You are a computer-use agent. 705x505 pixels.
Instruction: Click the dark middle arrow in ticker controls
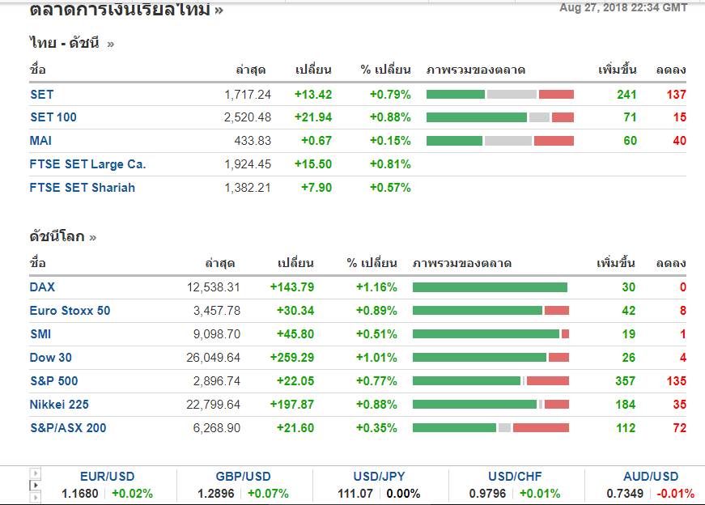pos(35,486)
